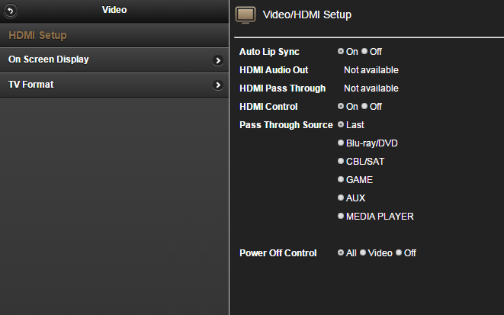Click the back arrow icon beside Video

[x=11, y=11]
